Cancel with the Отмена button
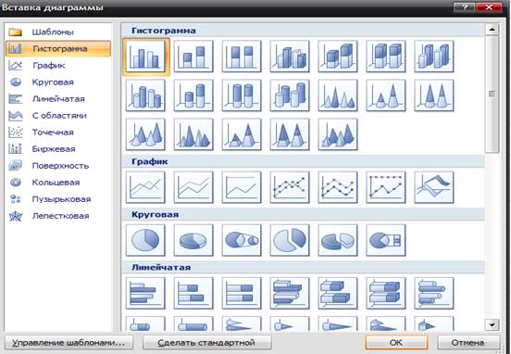The image size is (511, 354). (467, 343)
